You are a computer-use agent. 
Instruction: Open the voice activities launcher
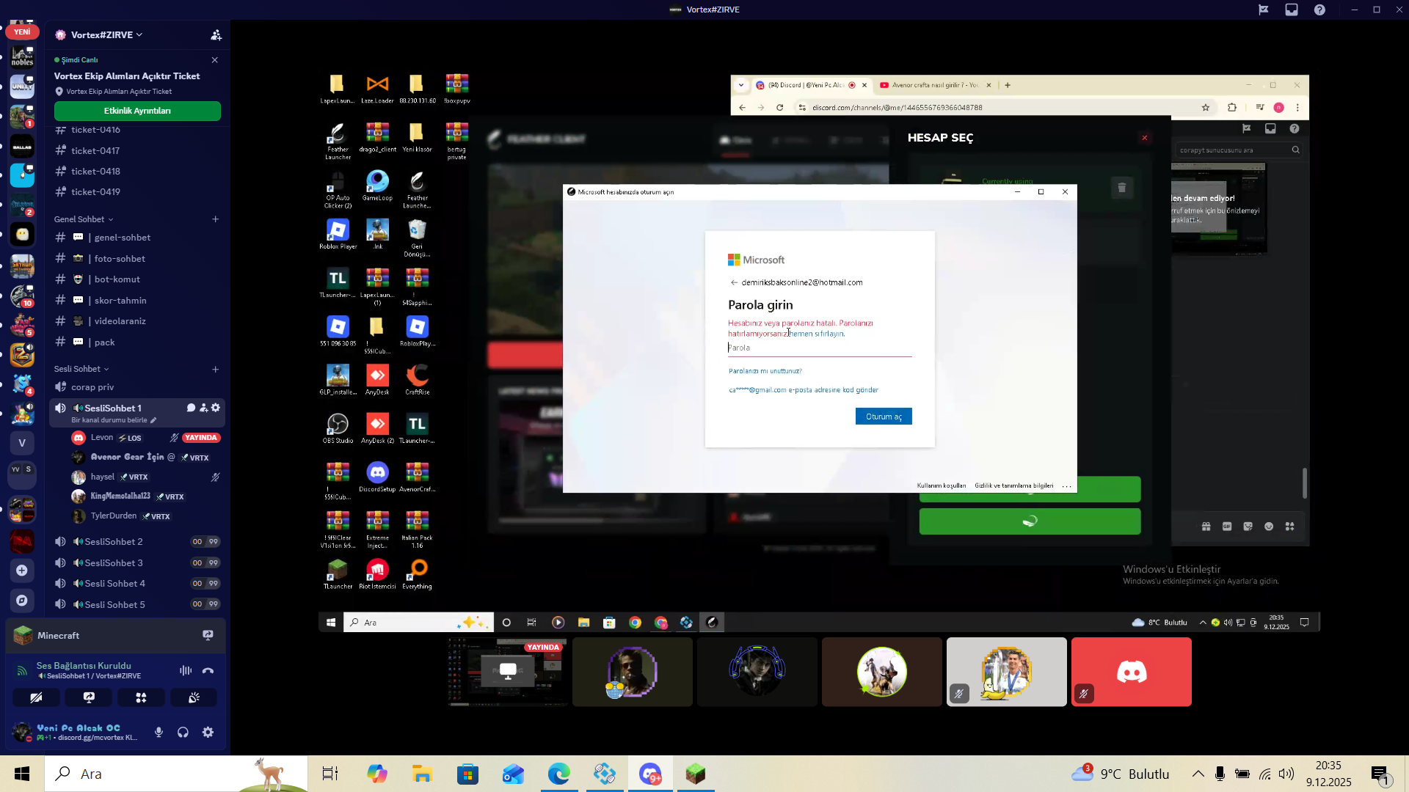(x=141, y=698)
